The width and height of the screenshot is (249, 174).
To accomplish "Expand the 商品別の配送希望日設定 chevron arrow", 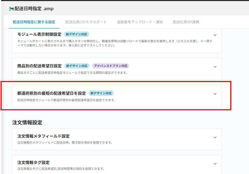I will [x=215, y=67].
